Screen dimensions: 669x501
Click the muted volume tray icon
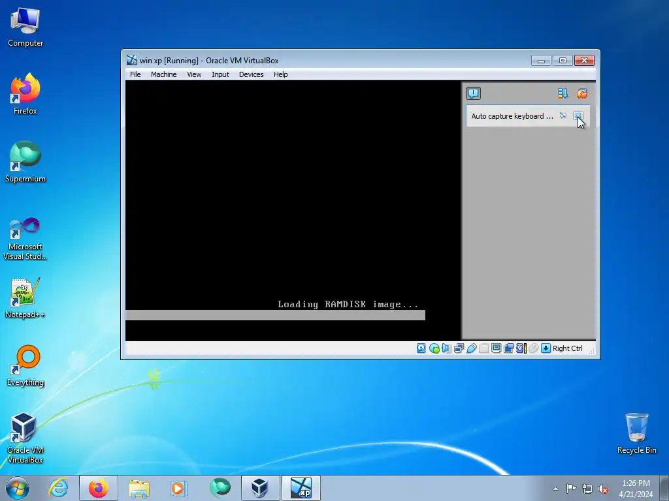pyautogui.click(x=603, y=489)
